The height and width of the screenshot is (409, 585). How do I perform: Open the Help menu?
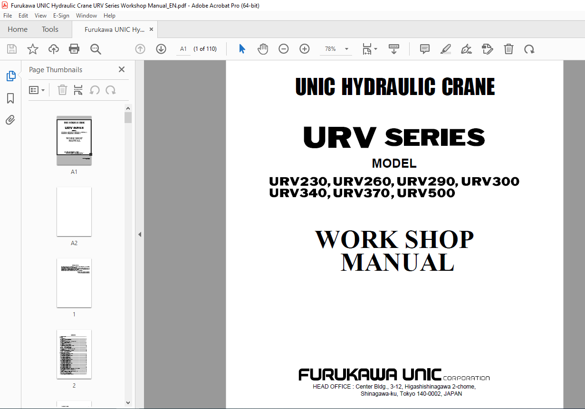109,16
